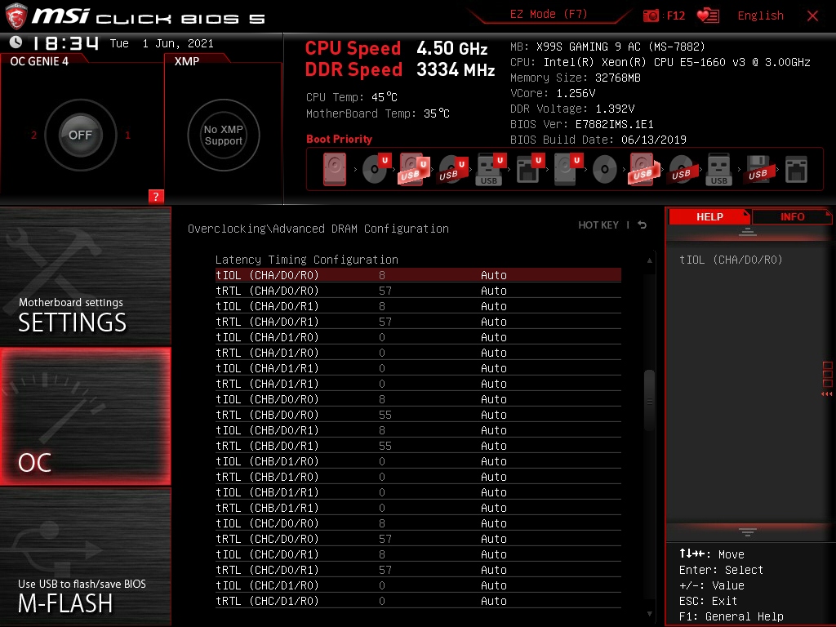Image resolution: width=836 pixels, height=627 pixels.
Task: Click the timing list vertical scrollbar thumb
Action: (x=649, y=400)
